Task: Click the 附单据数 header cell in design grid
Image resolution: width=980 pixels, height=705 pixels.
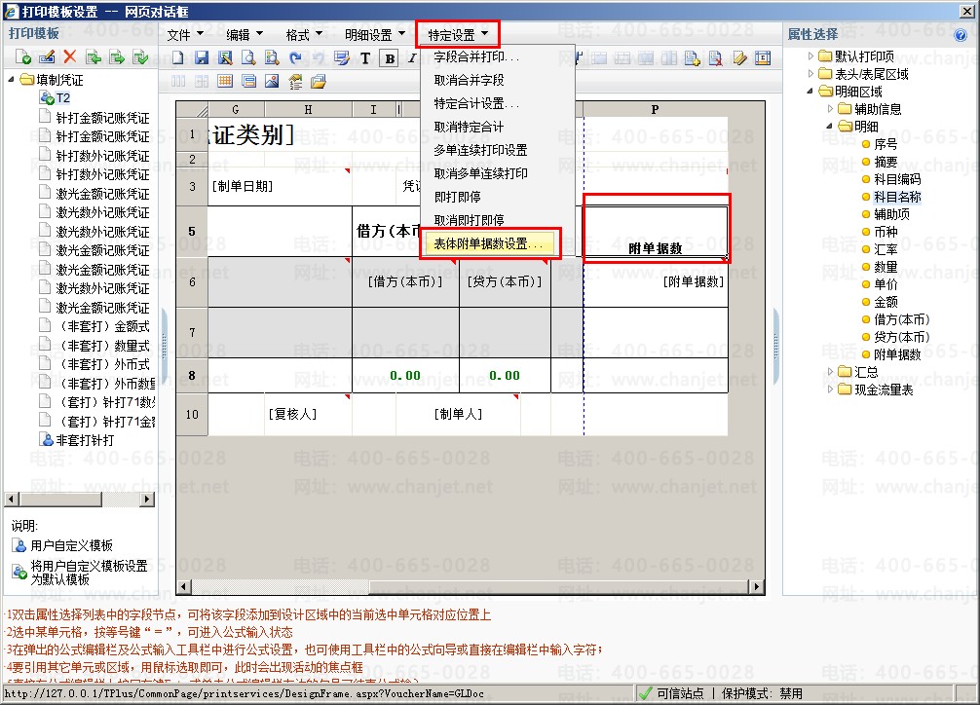Action: [655, 247]
